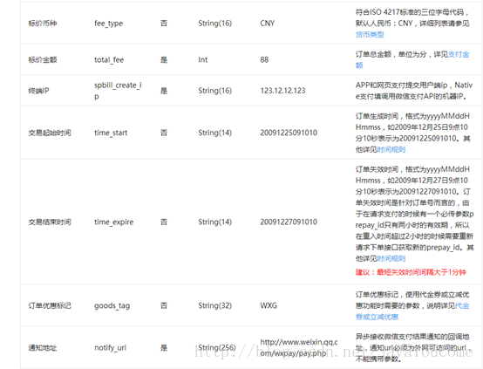Select the fee_type parameter name

click(x=108, y=24)
